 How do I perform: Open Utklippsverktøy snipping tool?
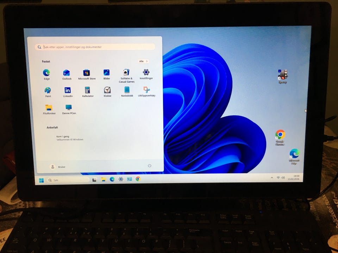coord(146,91)
